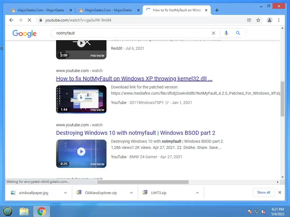Screen dimensions: 290x217
Task: Open the muted volume tray icon
Action: pyautogui.click(x=263, y=211)
